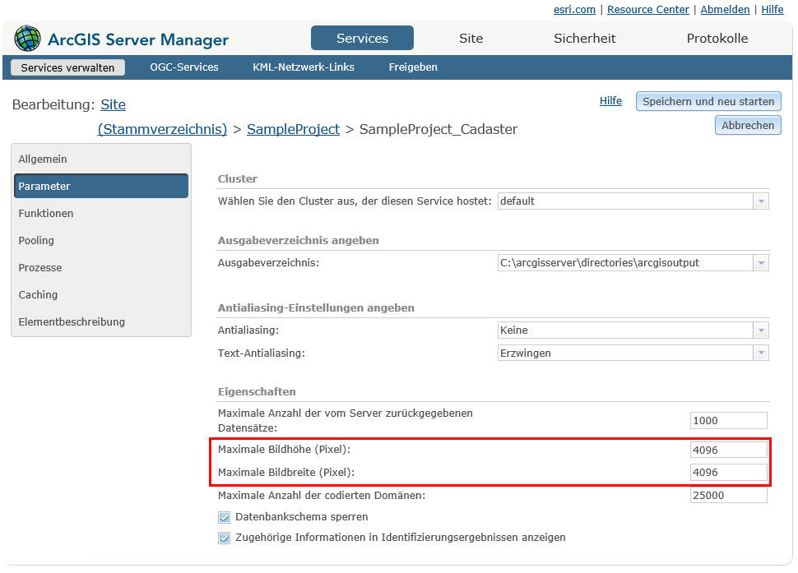The image size is (798, 573).
Task: Switch to the Freigeben section
Action: 412,67
